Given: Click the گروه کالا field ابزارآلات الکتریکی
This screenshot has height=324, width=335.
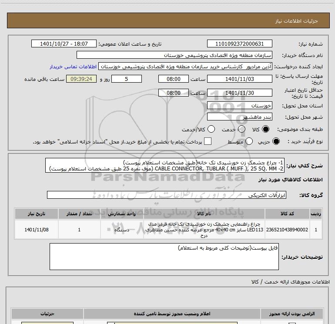Looking at the screenshot, I should (x=167, y=195).
